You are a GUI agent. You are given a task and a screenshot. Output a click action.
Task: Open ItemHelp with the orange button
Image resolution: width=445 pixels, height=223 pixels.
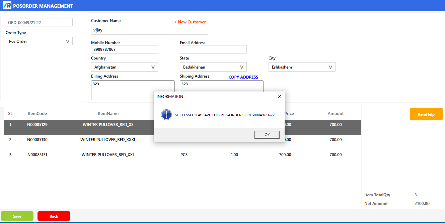(x=426, y=114)
